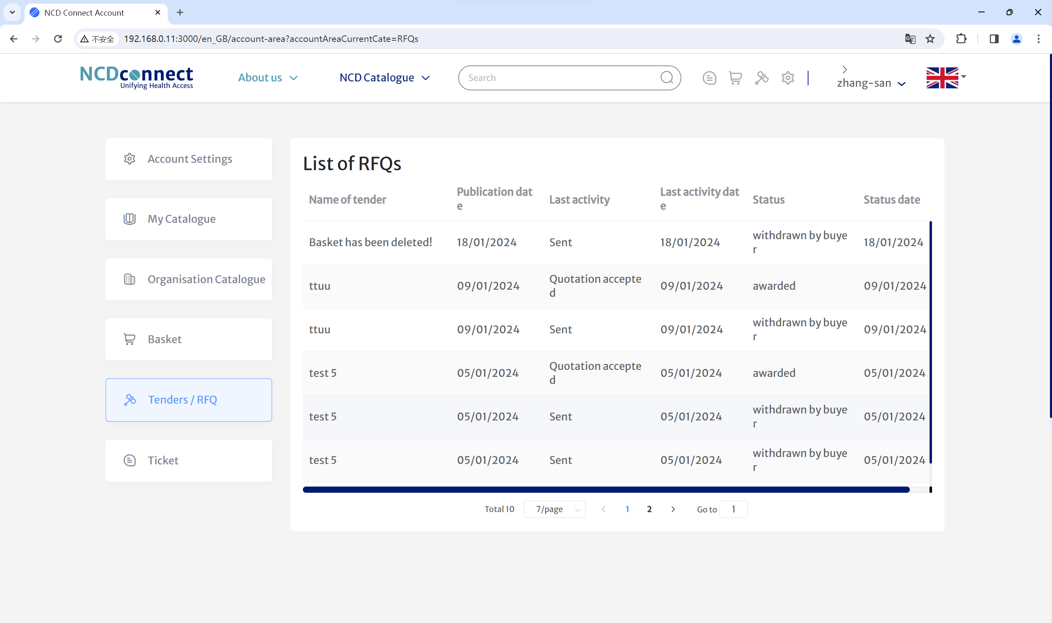
Task: Click the 'Status date' column header
Action: pos(891,199)
